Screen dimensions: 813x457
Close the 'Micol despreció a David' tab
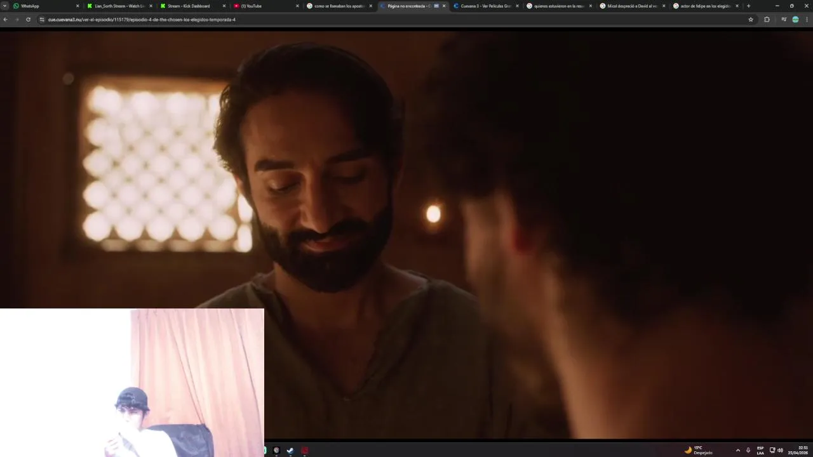pyautogui.click(x=664, y=6)
